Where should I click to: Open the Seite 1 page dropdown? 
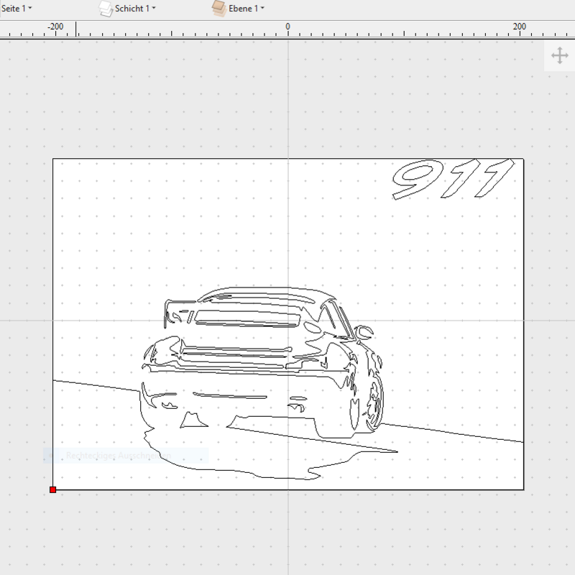coord(17,9)
